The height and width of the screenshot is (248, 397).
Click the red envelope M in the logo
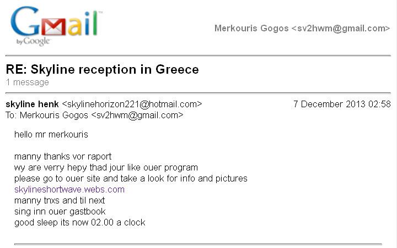[53, 27]
